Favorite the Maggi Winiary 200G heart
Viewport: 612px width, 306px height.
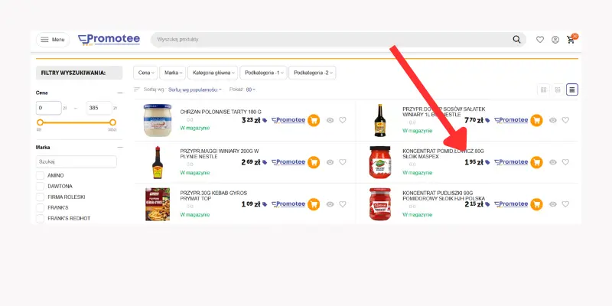point(342,162)
